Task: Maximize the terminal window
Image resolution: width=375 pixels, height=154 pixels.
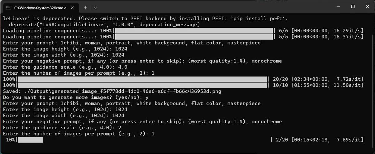Action: pyautogui.click(x=352, y=7)
